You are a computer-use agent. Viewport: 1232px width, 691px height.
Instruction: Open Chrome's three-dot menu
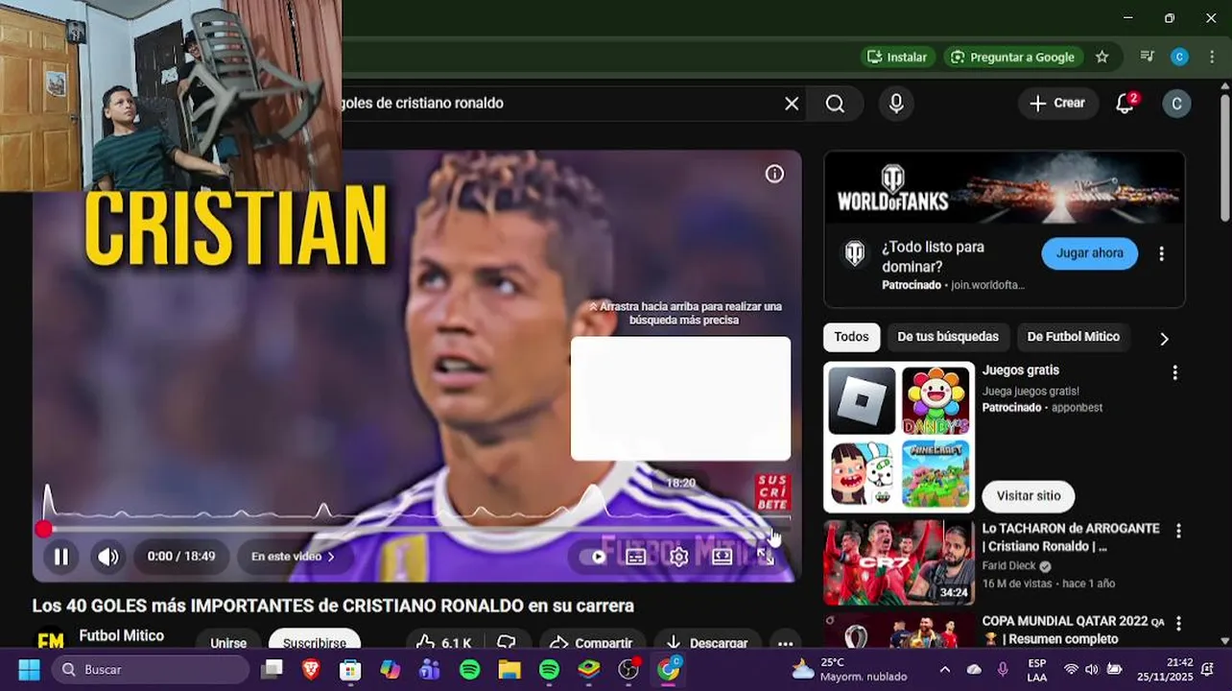[1213, 57]
